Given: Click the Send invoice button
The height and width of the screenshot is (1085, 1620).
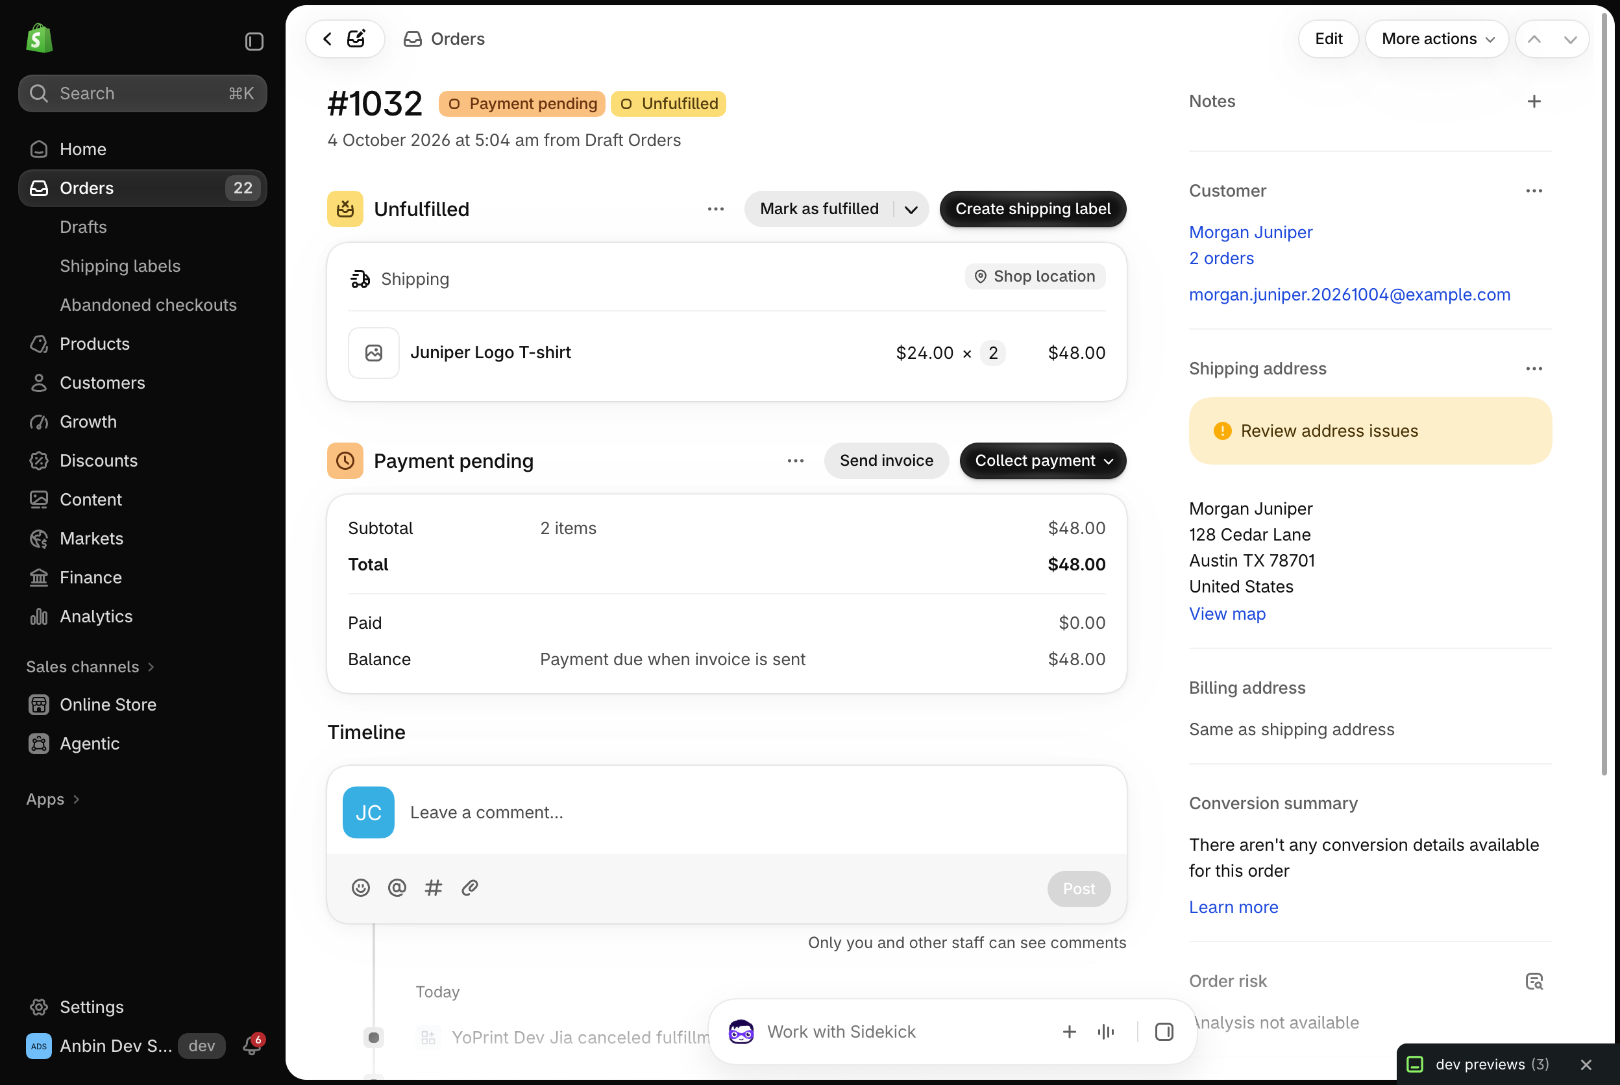Looking at the screenshot, I should click(x=886, y=461).
